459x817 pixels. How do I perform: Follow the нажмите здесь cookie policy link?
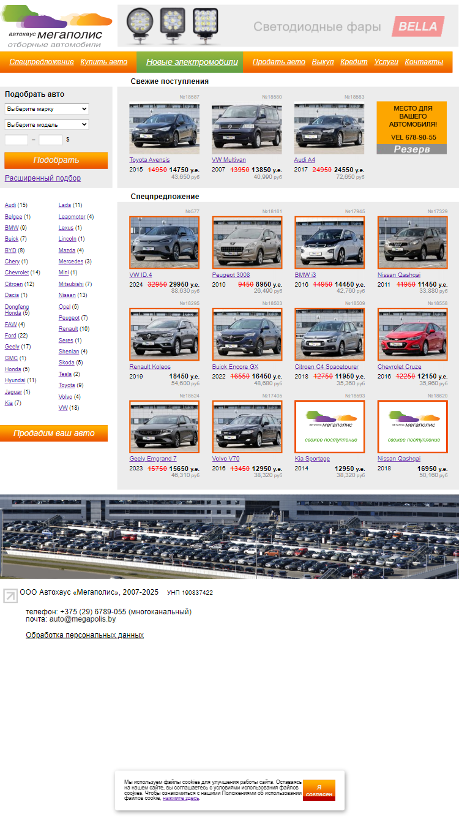pos(181,798)
